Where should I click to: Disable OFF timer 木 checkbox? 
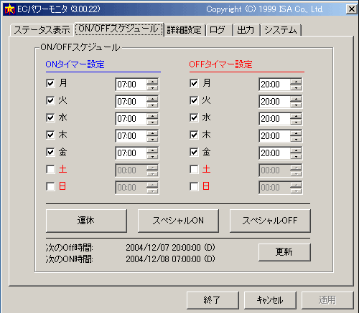tap(194, 135)
